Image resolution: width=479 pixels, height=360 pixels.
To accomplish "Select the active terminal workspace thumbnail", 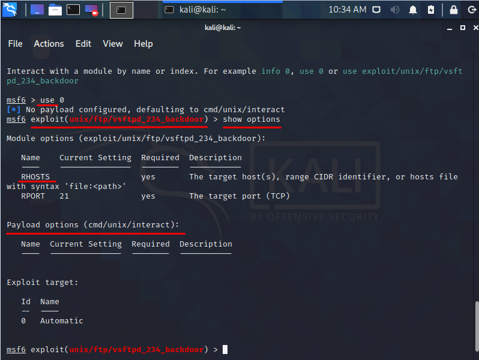I will coord(121,10).
